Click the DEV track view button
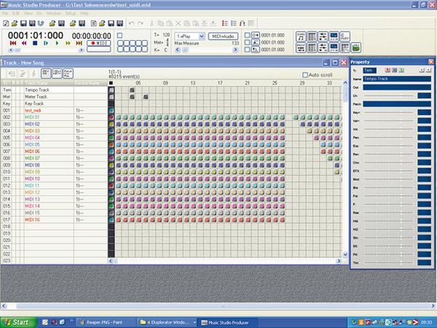Image resolution: width=437 pixels, height=328 pixels. (x=46, y=74)
